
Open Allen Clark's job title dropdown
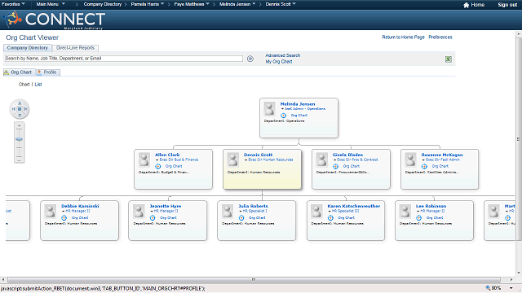[157, 160]
